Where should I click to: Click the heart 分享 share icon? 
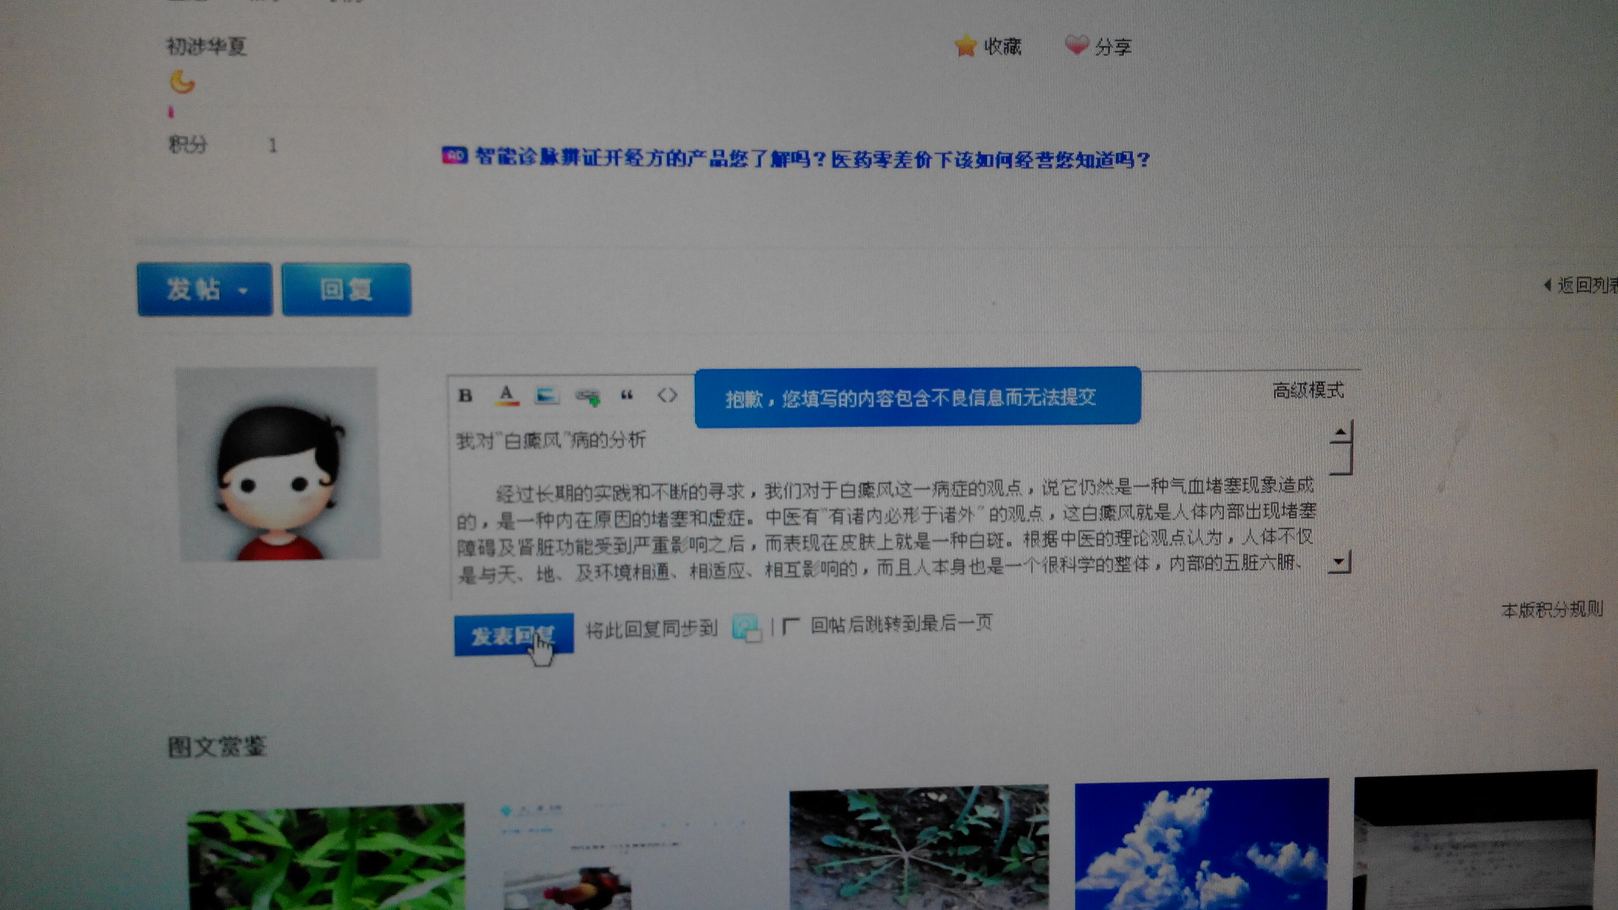[1076, 45]
